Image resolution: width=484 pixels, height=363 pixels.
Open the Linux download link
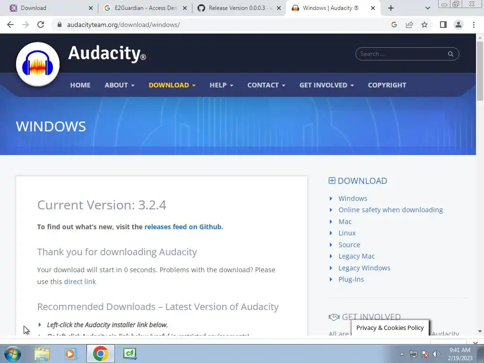point(347,233)
